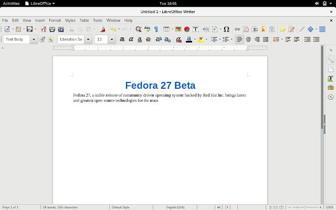Save the document with the Save icon
Screen dimensions: 336x210
coord(29,29)
